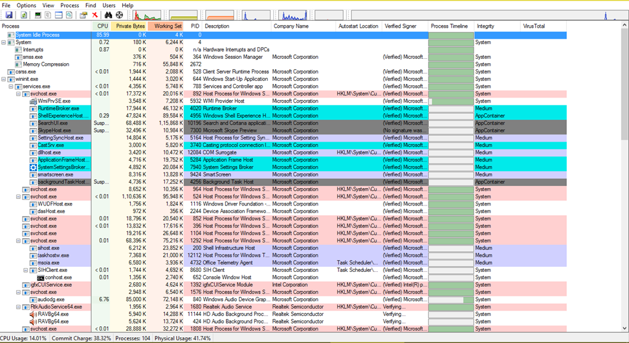629x343 pixels.
Task: Open the Users menu
Action: [109, 5]
